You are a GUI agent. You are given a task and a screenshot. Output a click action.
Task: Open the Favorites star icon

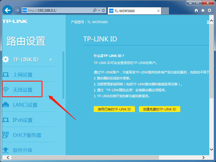click(x=203, y=10)
